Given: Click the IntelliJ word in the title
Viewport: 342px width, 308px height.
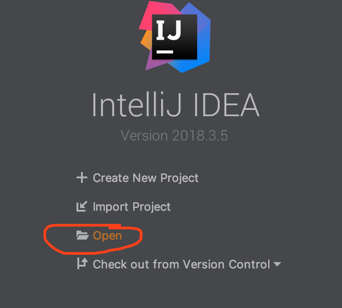Looking at the screenshot, I should 137,105.
